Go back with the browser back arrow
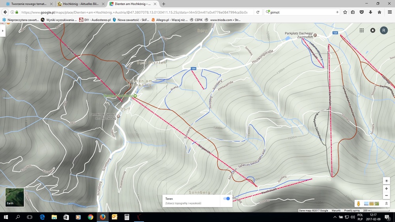Image resolution: width=395 pixels, height=222 pixels. [5, 12]
